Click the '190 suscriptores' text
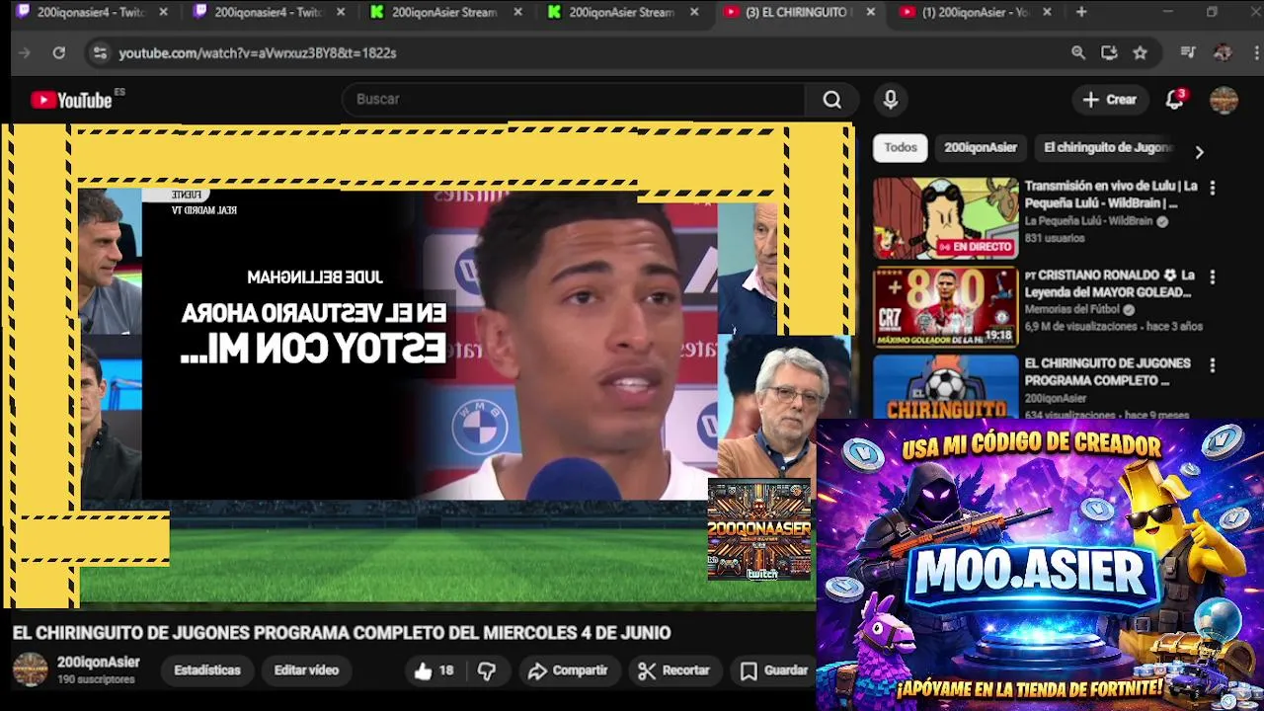Viewport: 1264px width, 711px height. click(x=96, y=680)
